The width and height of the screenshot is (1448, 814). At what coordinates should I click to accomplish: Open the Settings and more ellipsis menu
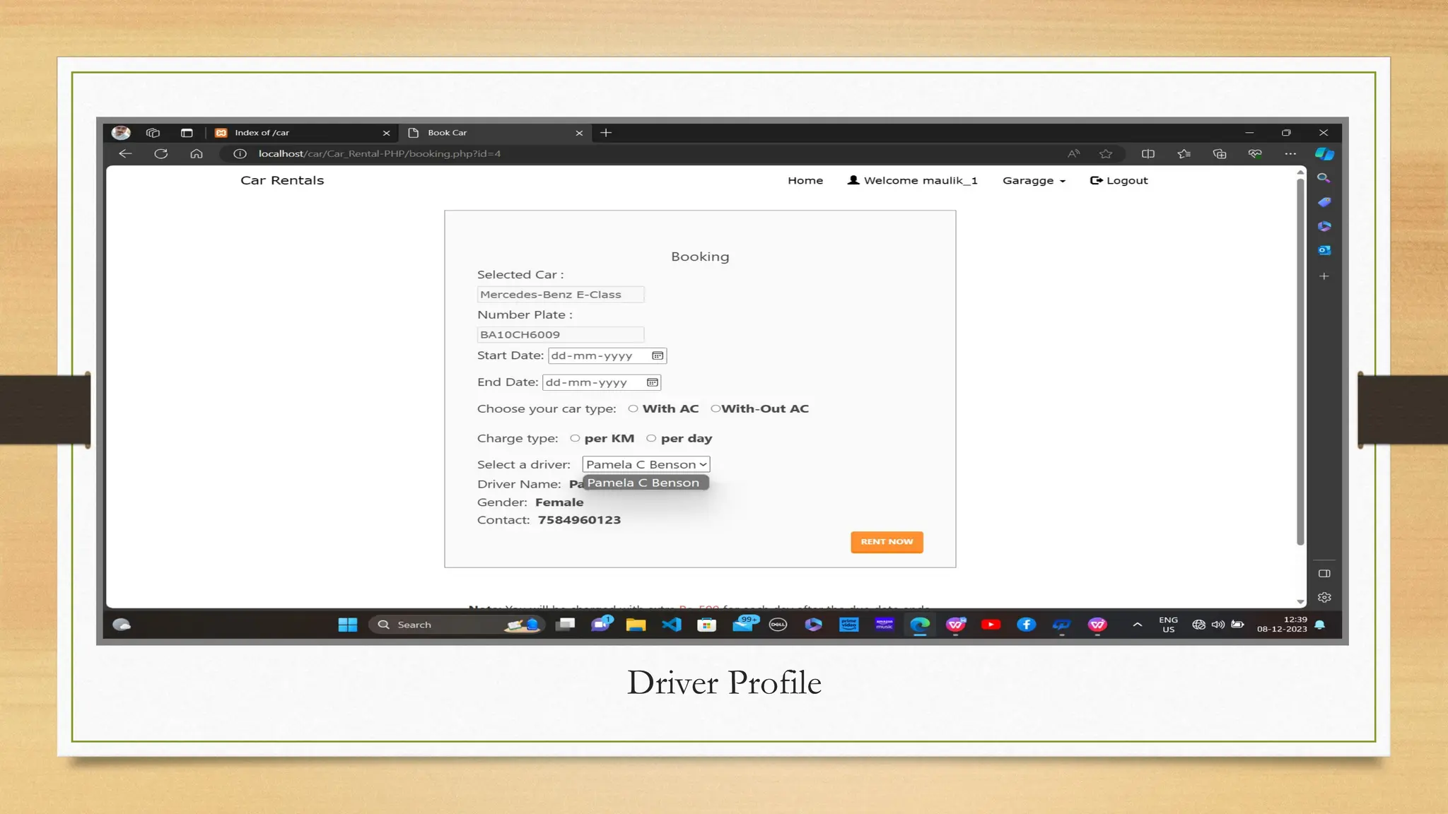coord(1290,153)
